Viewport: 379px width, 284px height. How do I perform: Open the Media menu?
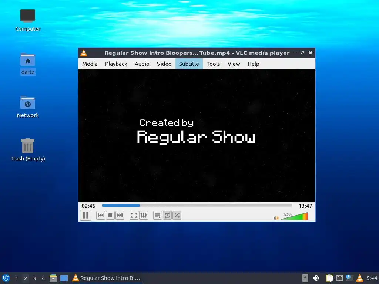(90, 64)
